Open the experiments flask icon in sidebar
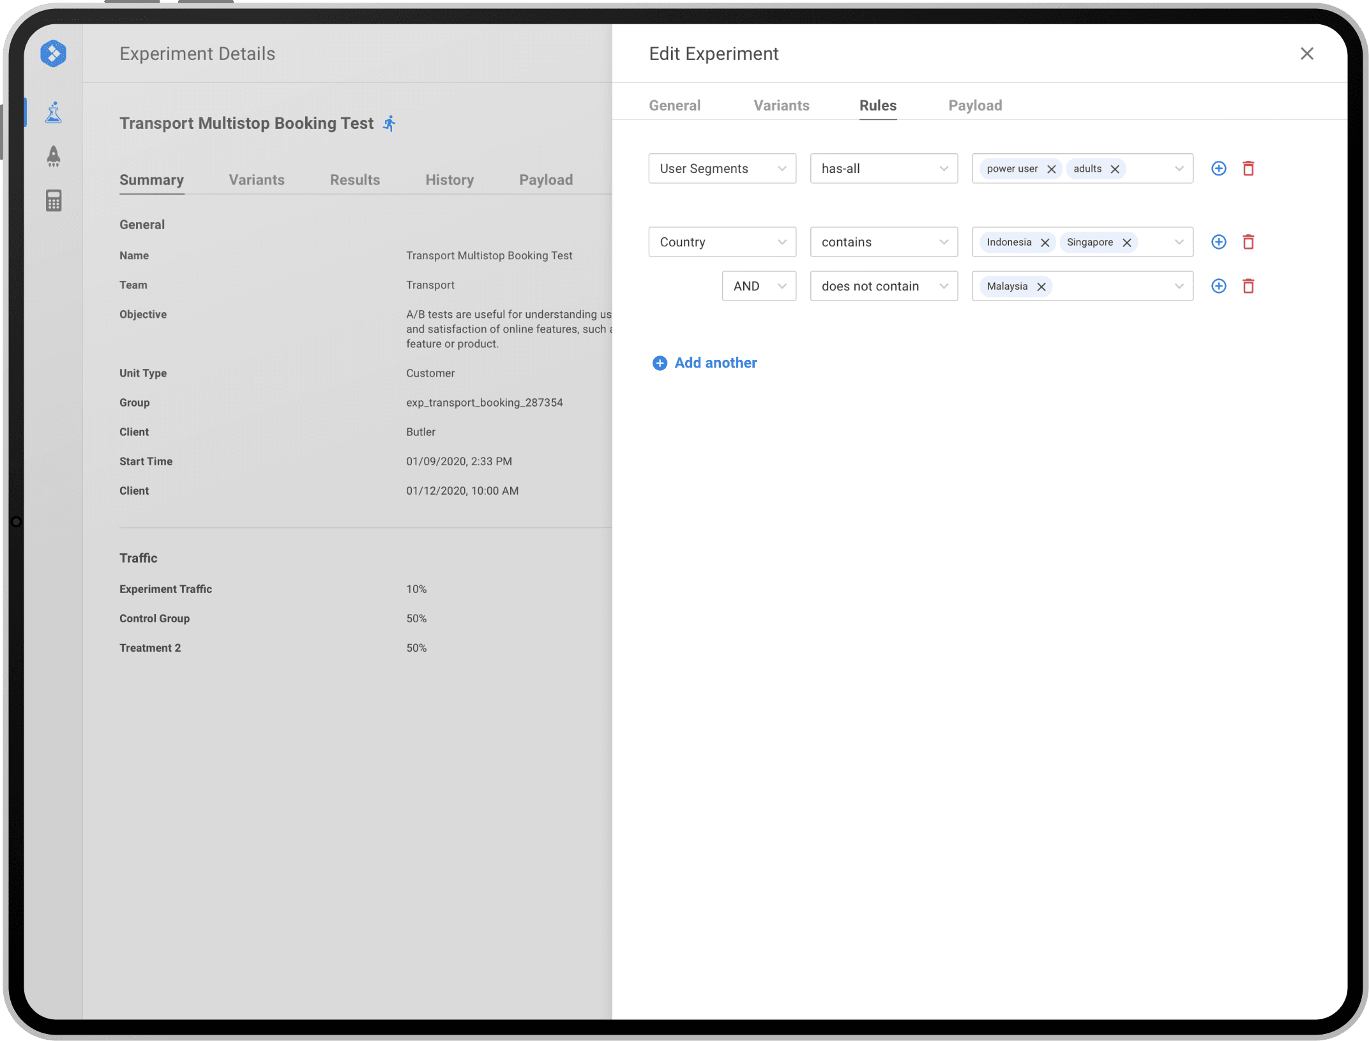 point(54,112)
